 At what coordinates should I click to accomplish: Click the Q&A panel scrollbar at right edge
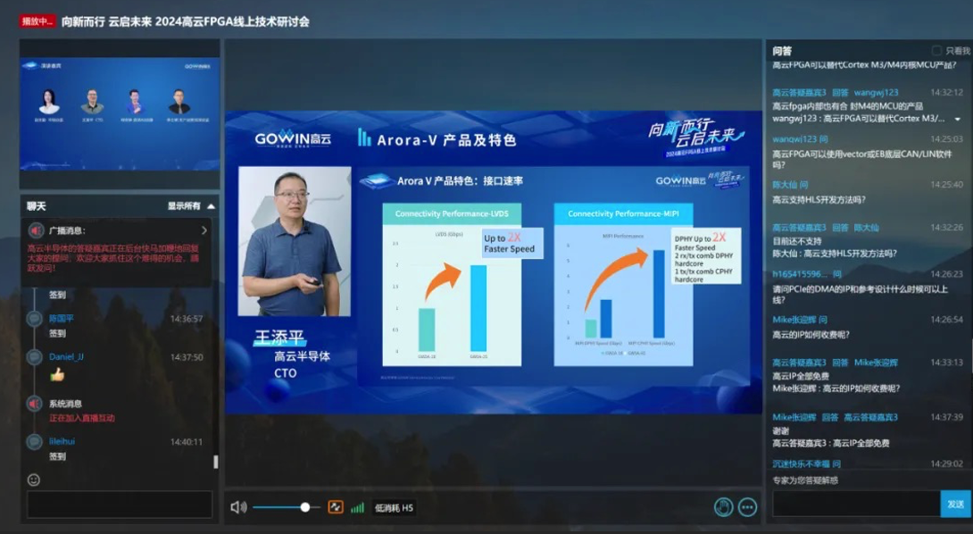click(971, 354)
